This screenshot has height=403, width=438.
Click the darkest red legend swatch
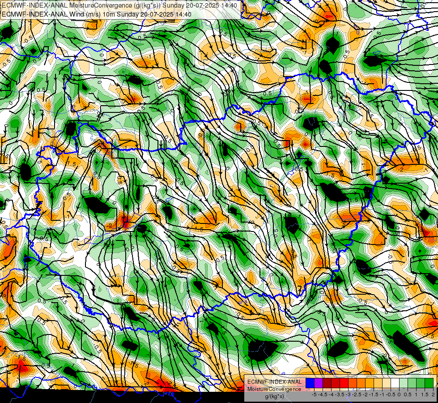[327, 383]
